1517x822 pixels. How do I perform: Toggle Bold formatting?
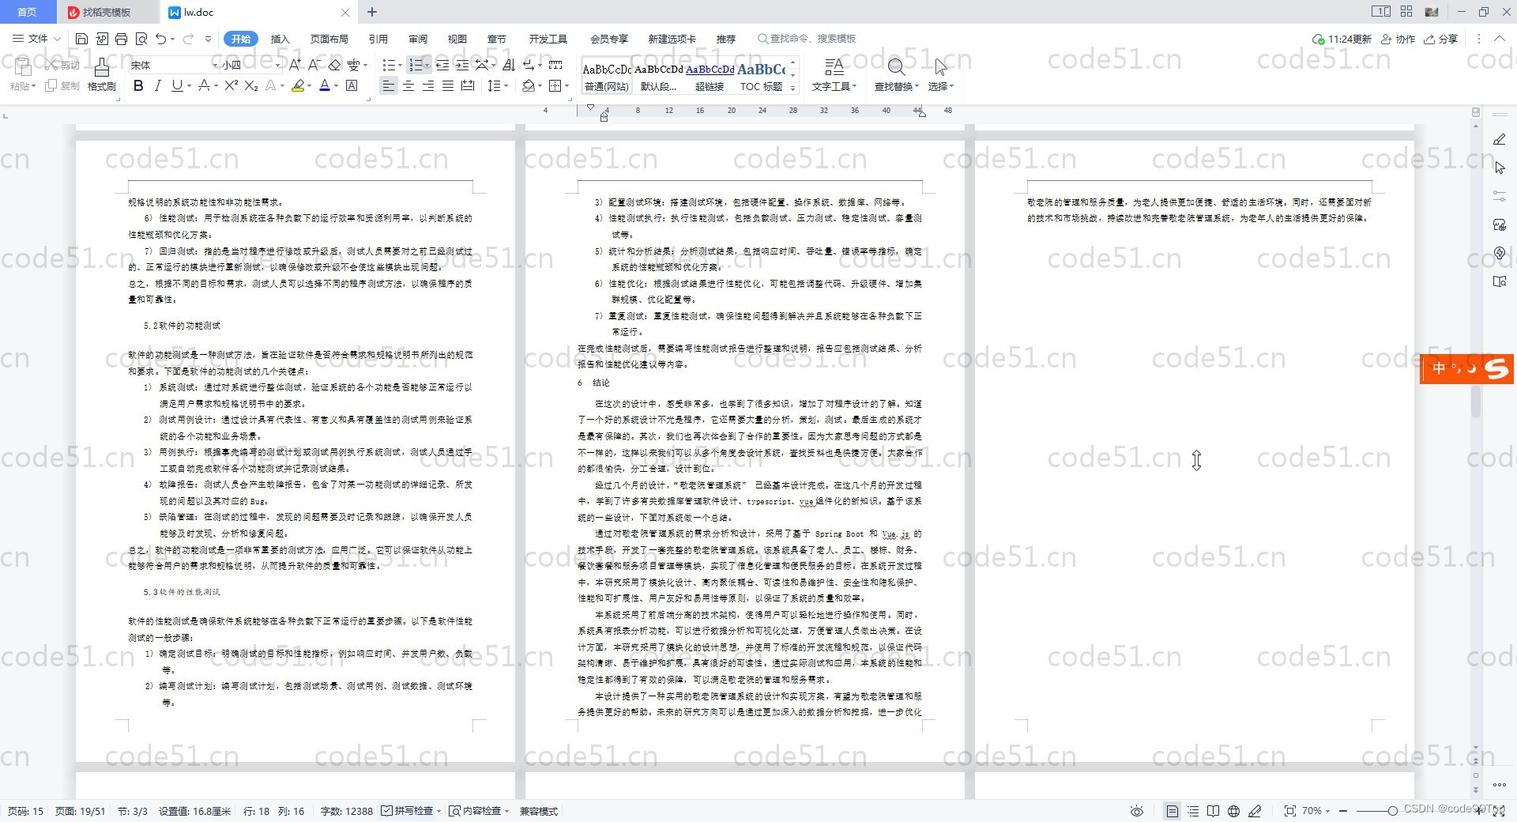[x=138, y=85]
